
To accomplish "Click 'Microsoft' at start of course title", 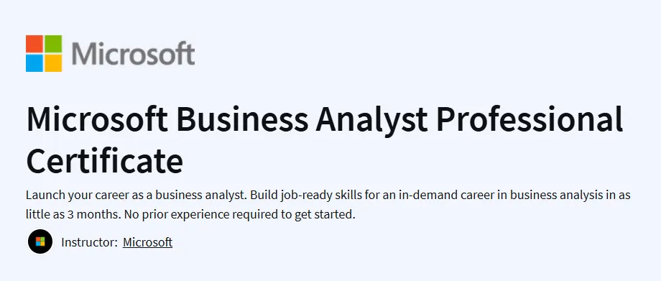I will (x=98, y=119).
